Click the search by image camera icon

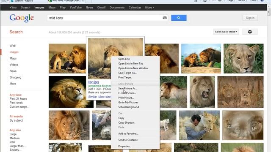pos(165,18)
